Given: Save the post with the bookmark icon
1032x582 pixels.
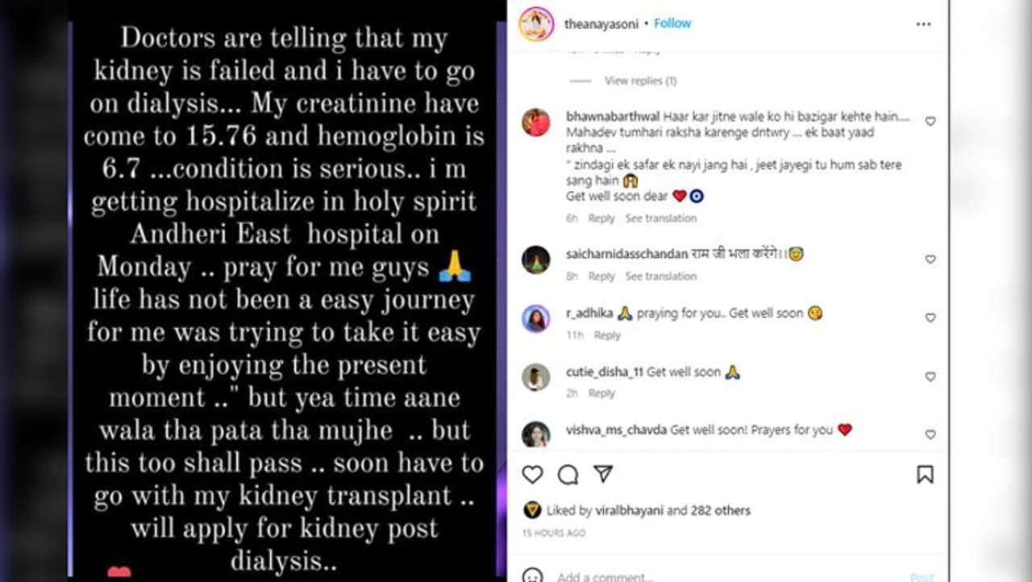Looking at the screenshot, I should point(925,475).
